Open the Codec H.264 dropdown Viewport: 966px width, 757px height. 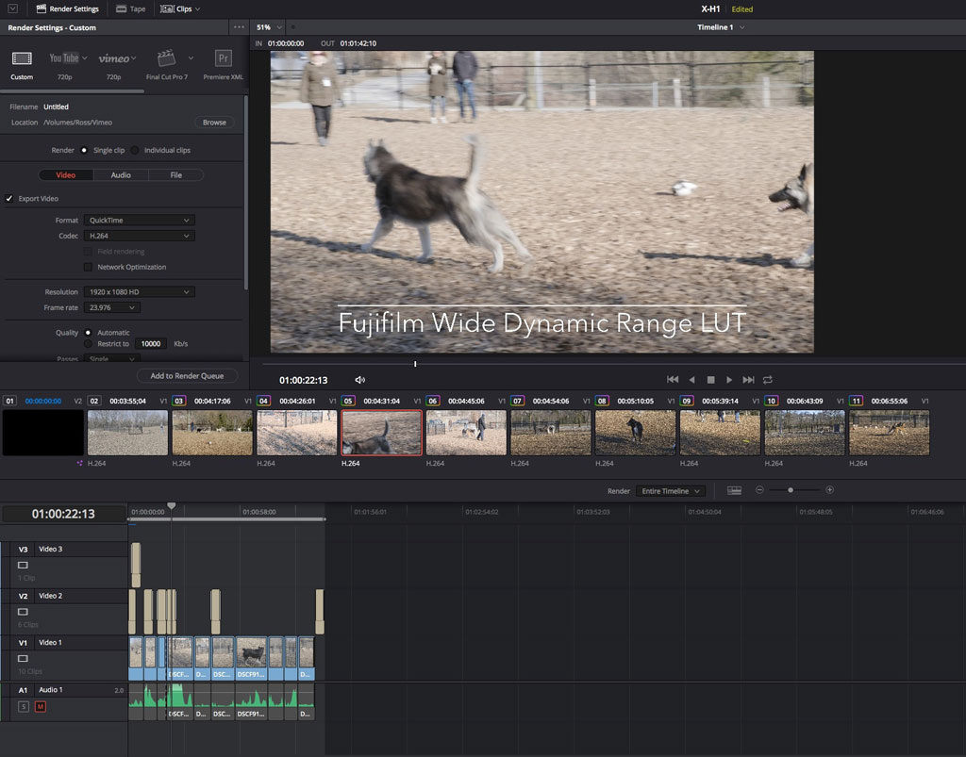click(x=138, y=235)
